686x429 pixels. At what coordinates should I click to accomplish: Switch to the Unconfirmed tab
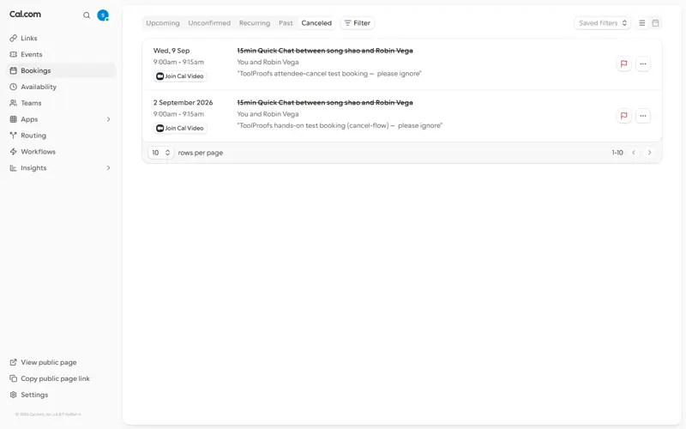(x=209, y=23)
